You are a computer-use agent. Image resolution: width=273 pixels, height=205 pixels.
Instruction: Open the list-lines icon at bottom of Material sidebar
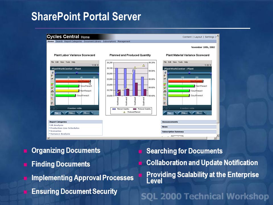(165, 103)
